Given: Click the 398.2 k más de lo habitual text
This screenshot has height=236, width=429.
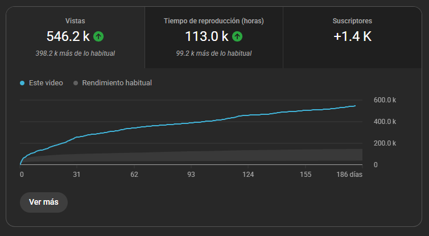Looking at the screenshot, I should pyautogui.click(x=75, y=53).
